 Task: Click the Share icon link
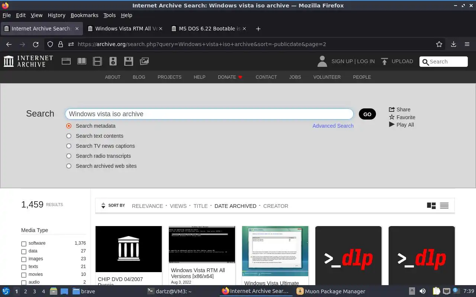[400, 110]
